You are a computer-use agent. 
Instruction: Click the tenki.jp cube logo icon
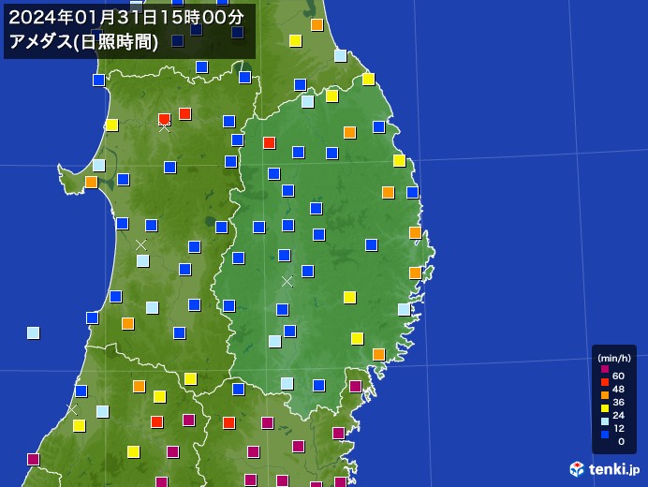coord(577,469)
